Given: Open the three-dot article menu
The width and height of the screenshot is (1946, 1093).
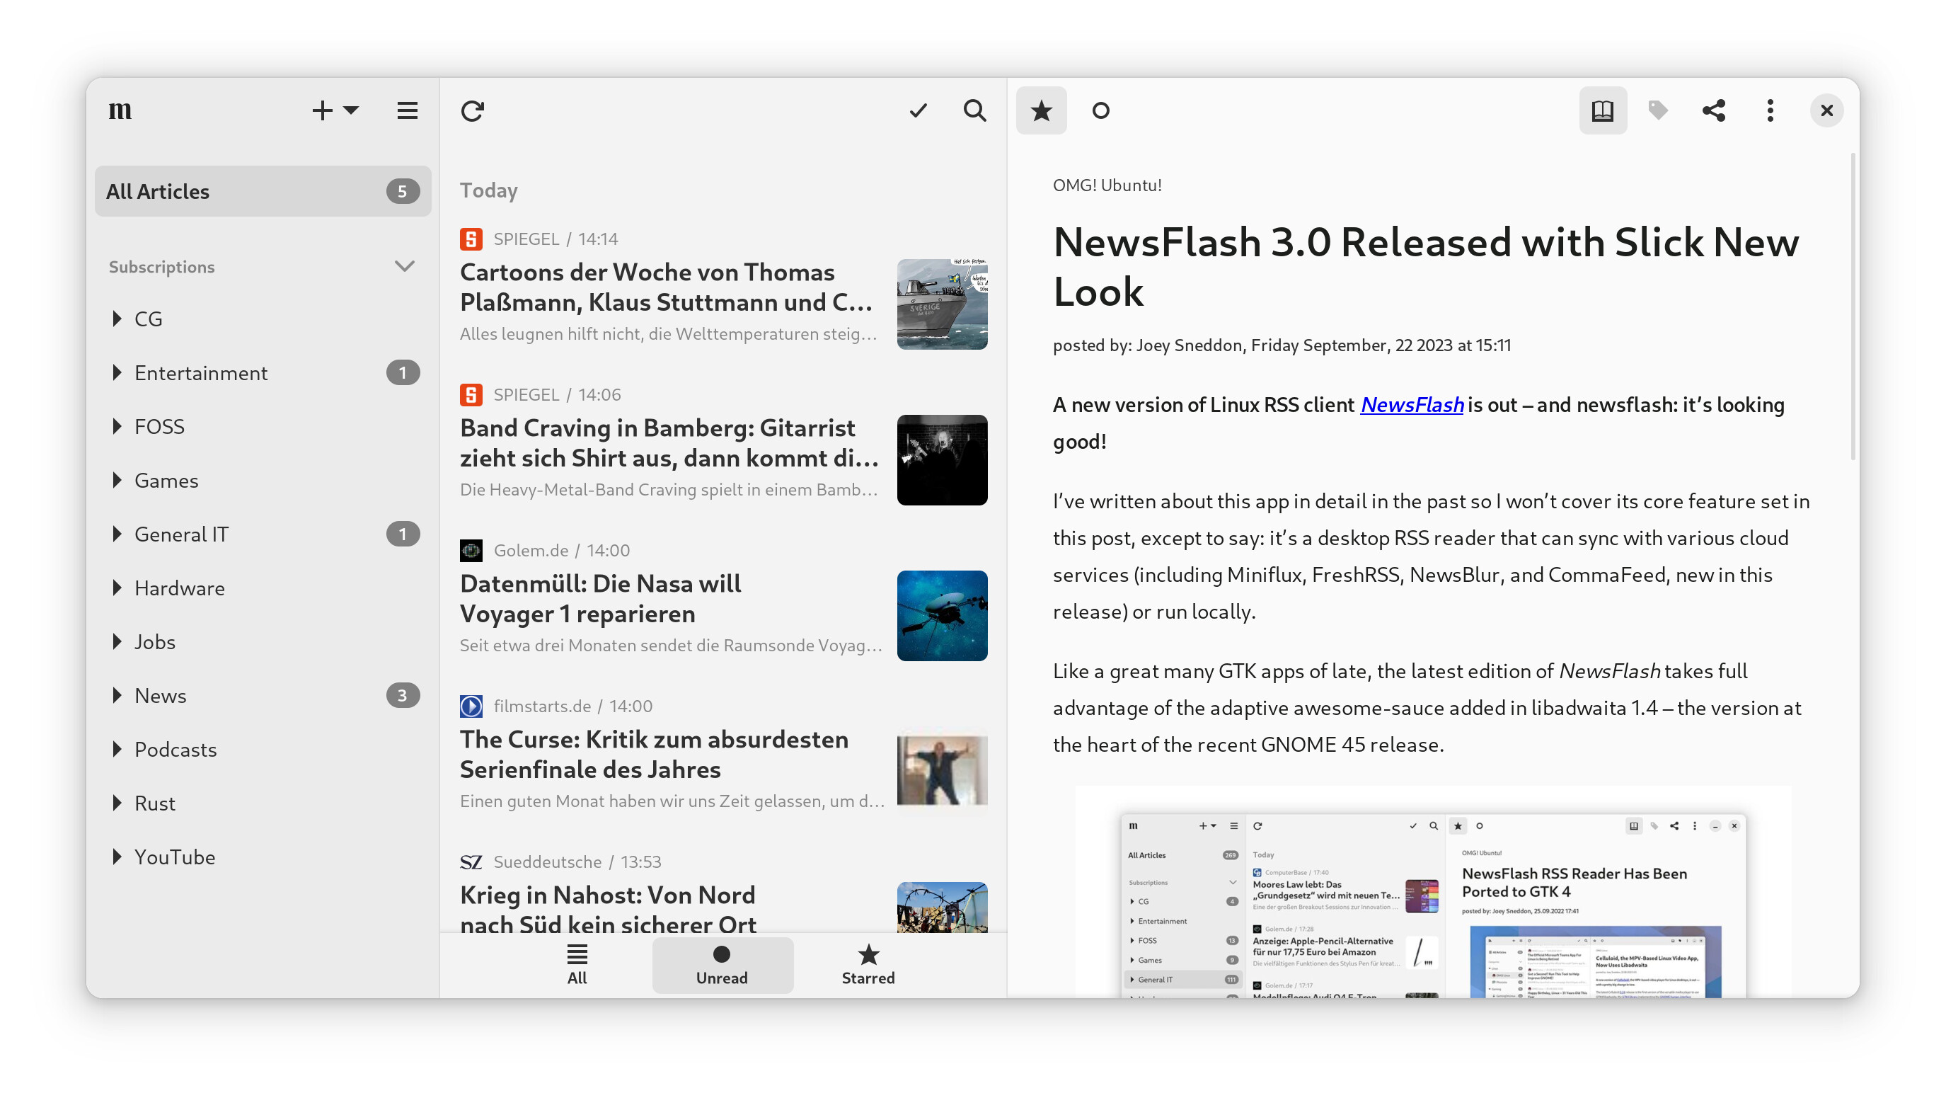Looking at the screenshot, I should [x=1770, y=111].
